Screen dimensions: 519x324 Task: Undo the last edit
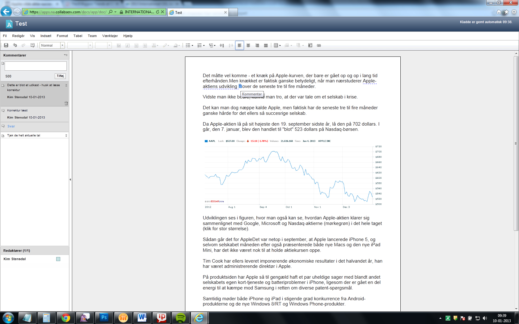(15, 45)
